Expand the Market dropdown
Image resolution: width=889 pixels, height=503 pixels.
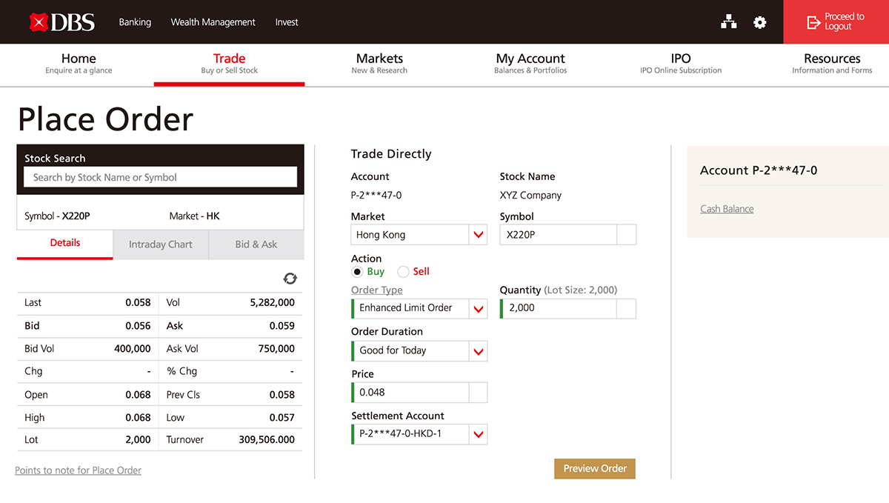pyautogui.click(x=479, y=235)
